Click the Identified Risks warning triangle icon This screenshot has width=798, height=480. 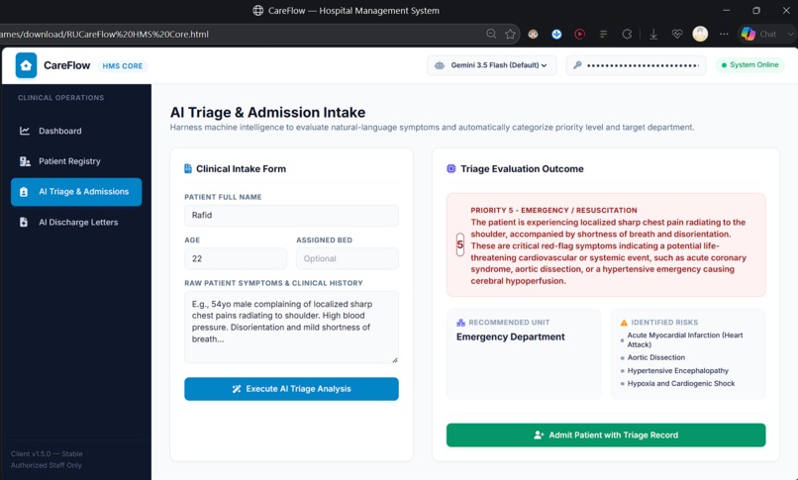tap(624, 323)
